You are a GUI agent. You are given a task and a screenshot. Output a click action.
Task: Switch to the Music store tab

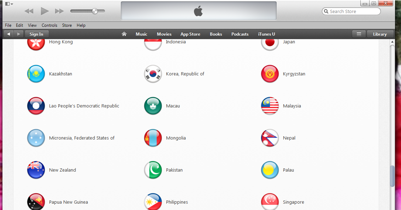pyautogui.click(x=141, y=34)
